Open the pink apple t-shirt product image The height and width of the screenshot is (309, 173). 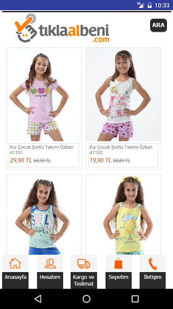(x=44, y=94)
